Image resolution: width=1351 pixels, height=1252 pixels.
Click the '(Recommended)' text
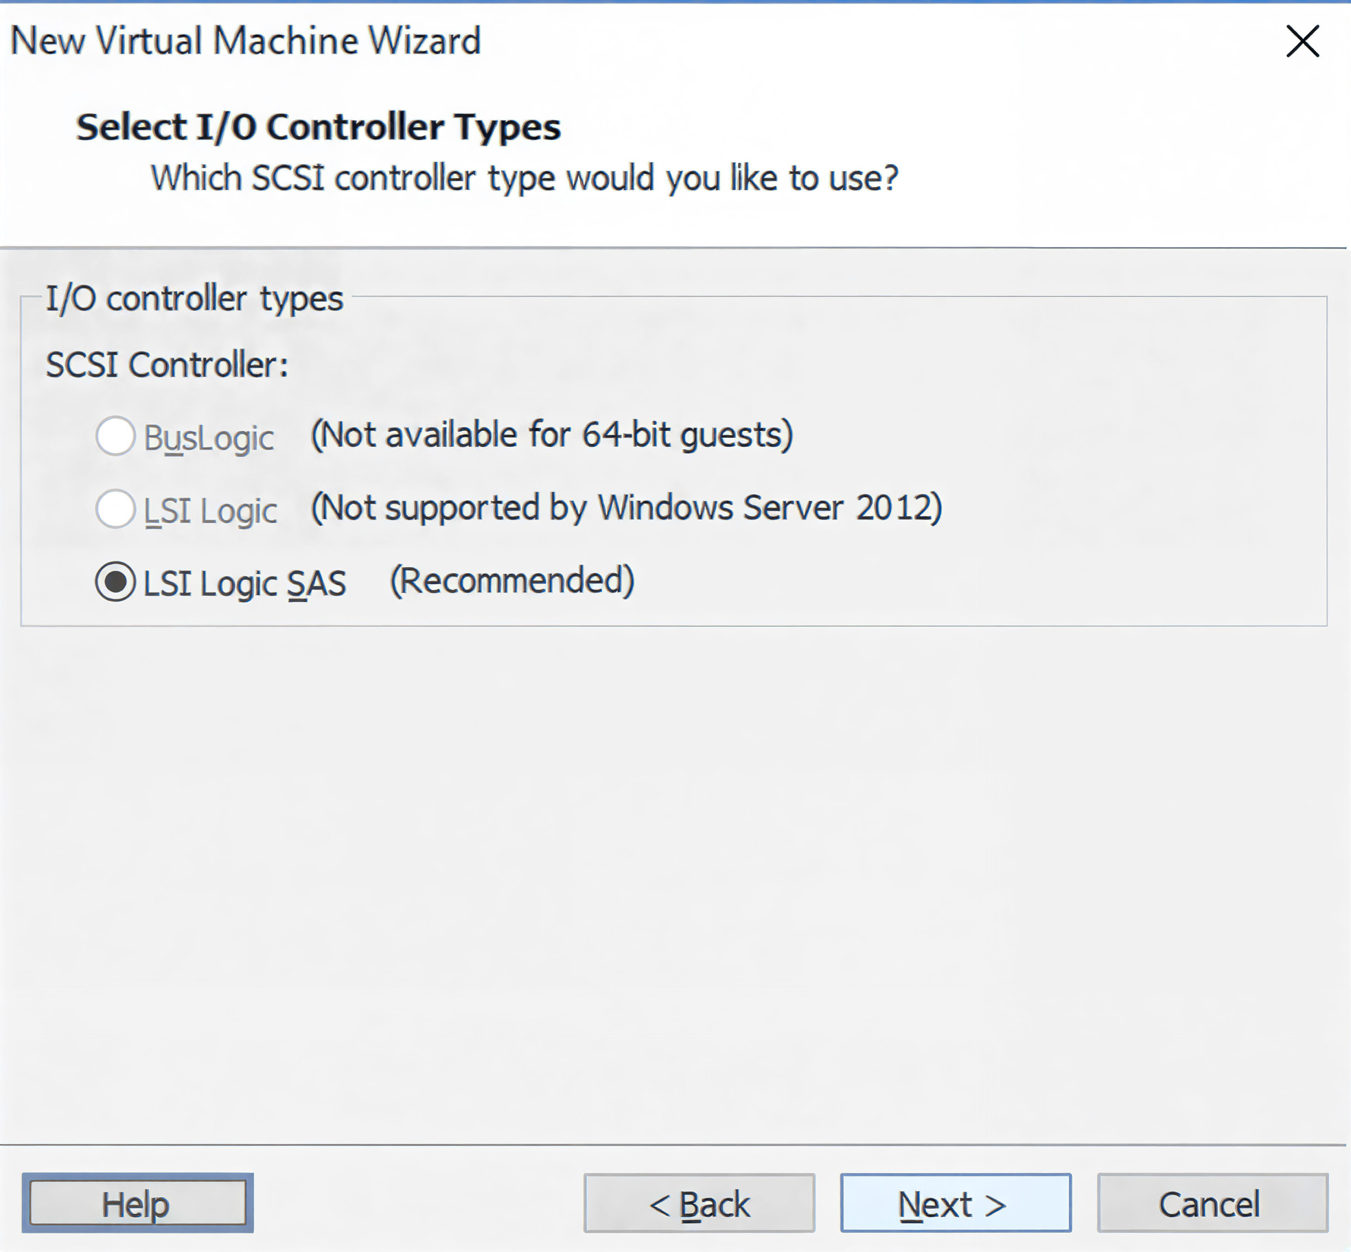click(x=511, y=581)
